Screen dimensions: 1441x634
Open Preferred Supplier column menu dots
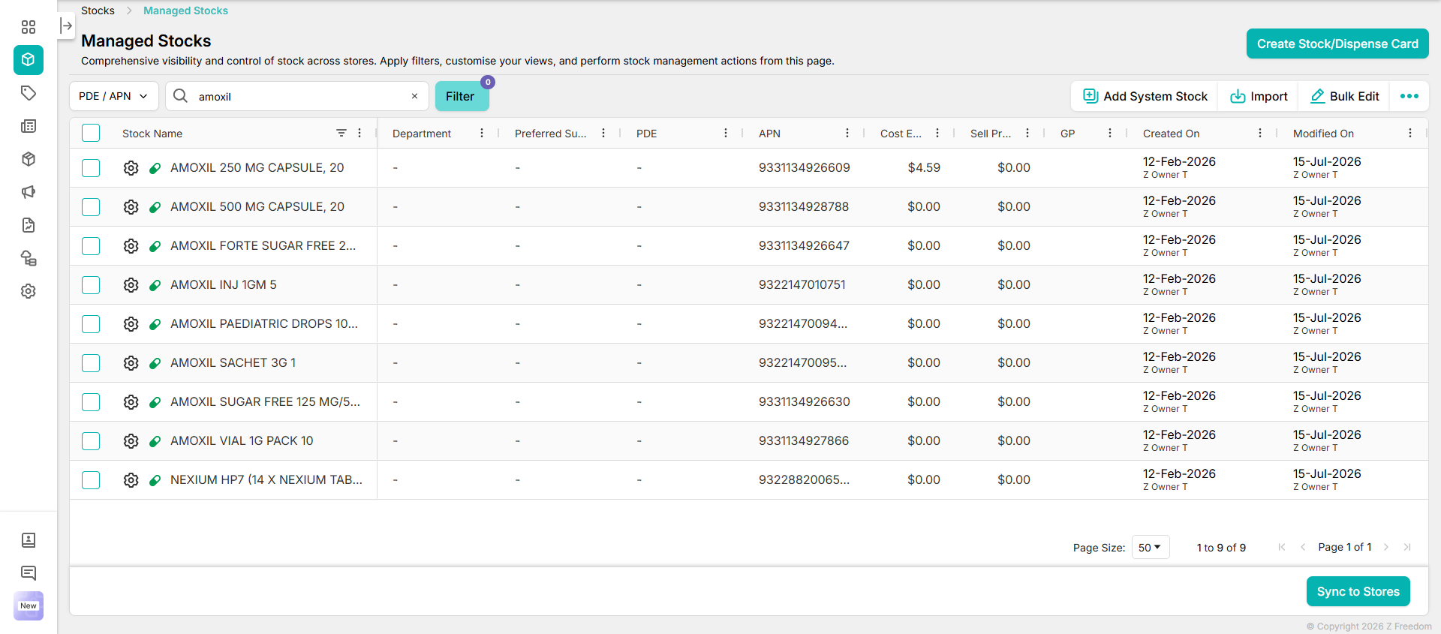[x=603, y=133]
